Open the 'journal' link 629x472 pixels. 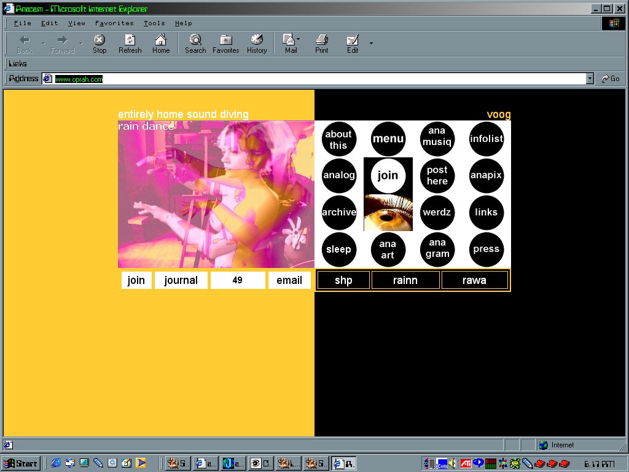click(x=181, y=280)
